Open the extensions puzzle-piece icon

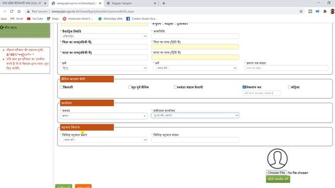pos(325,11)
